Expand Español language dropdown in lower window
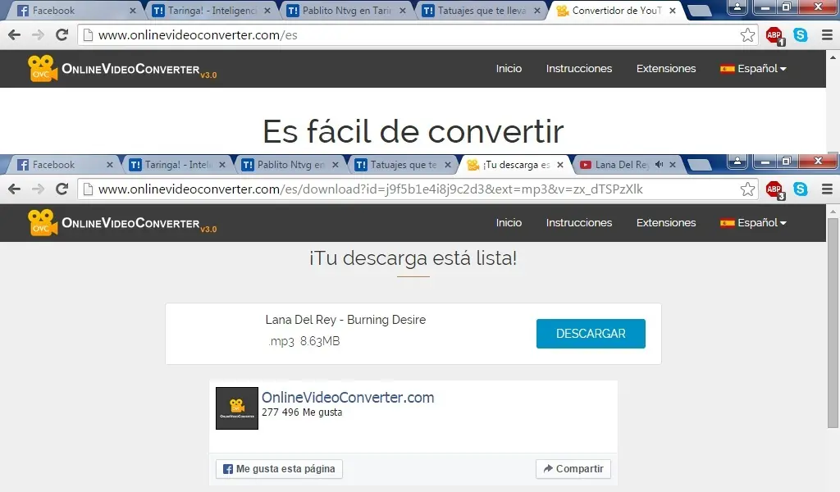Screen dimensions: 840x492 753,223
